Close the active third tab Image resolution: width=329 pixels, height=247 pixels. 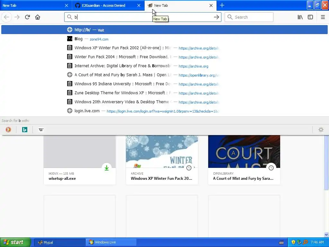pos(211,5)
